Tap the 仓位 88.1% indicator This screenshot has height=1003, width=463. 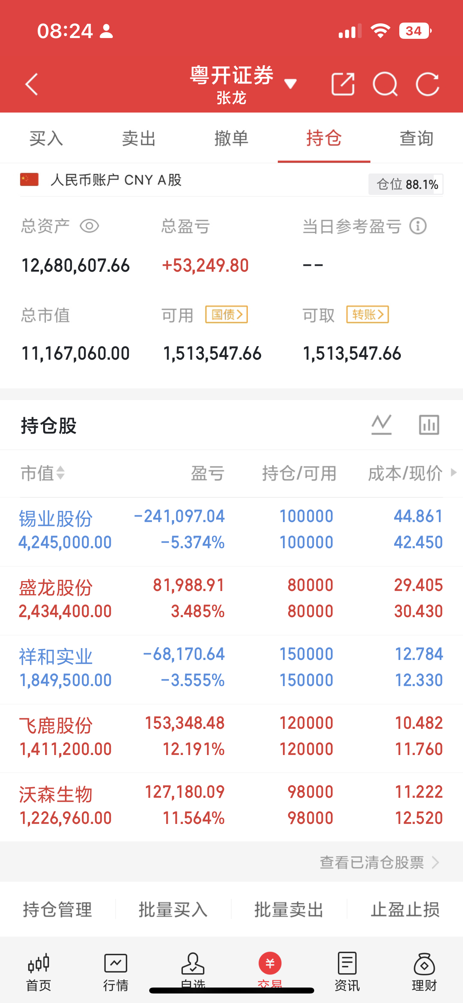[x=406, y=184]
